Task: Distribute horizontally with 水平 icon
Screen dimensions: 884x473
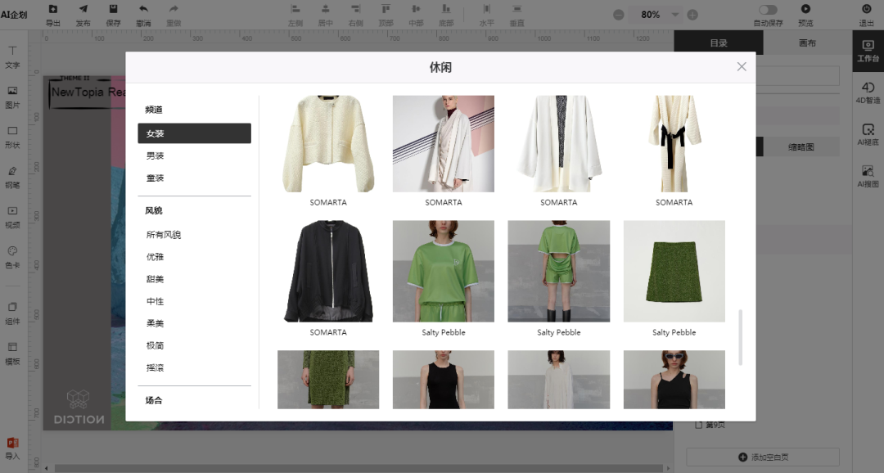Action: point(486,9)
